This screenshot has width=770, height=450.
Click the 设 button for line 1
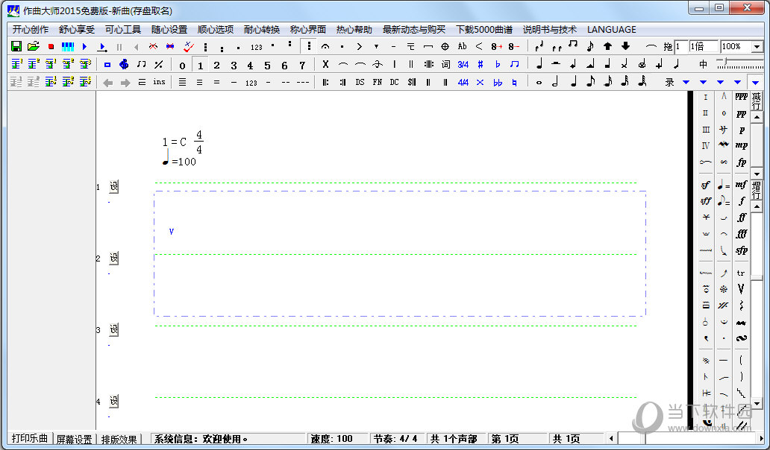click(114, 186)
